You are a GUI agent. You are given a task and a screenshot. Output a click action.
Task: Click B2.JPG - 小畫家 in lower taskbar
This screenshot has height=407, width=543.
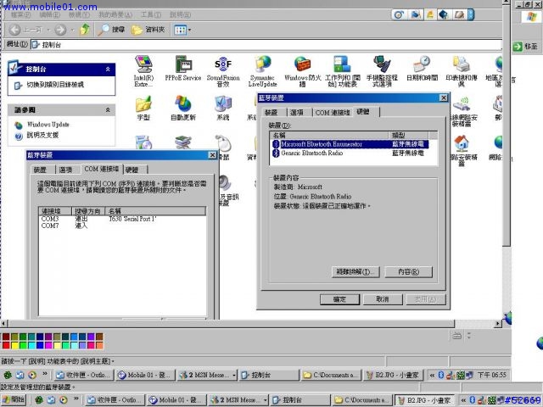[424, 400]
